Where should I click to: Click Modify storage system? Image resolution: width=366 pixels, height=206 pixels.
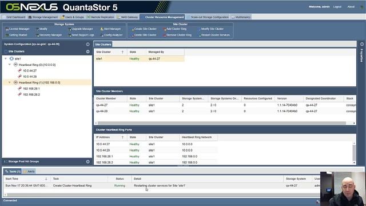point(42,29)
